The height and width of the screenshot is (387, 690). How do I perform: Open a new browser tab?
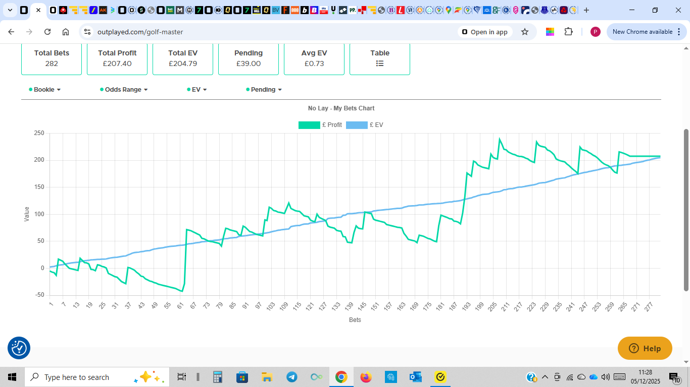pos(586,10)
